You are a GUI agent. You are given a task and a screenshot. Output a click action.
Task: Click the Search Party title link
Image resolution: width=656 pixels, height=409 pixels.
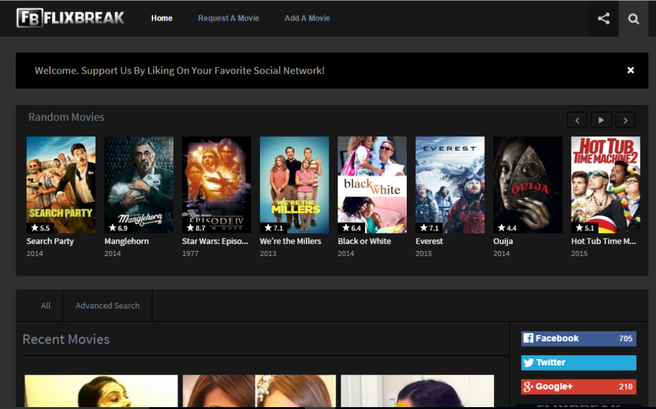(50, 241)
